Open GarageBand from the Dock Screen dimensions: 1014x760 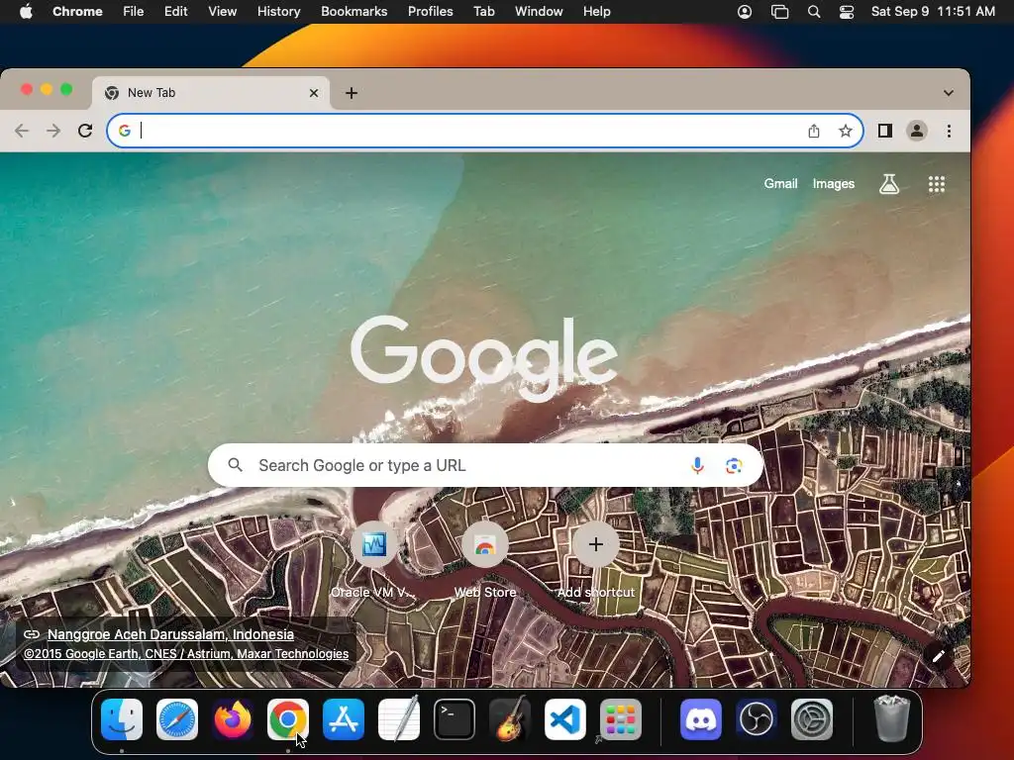point(510,718)
